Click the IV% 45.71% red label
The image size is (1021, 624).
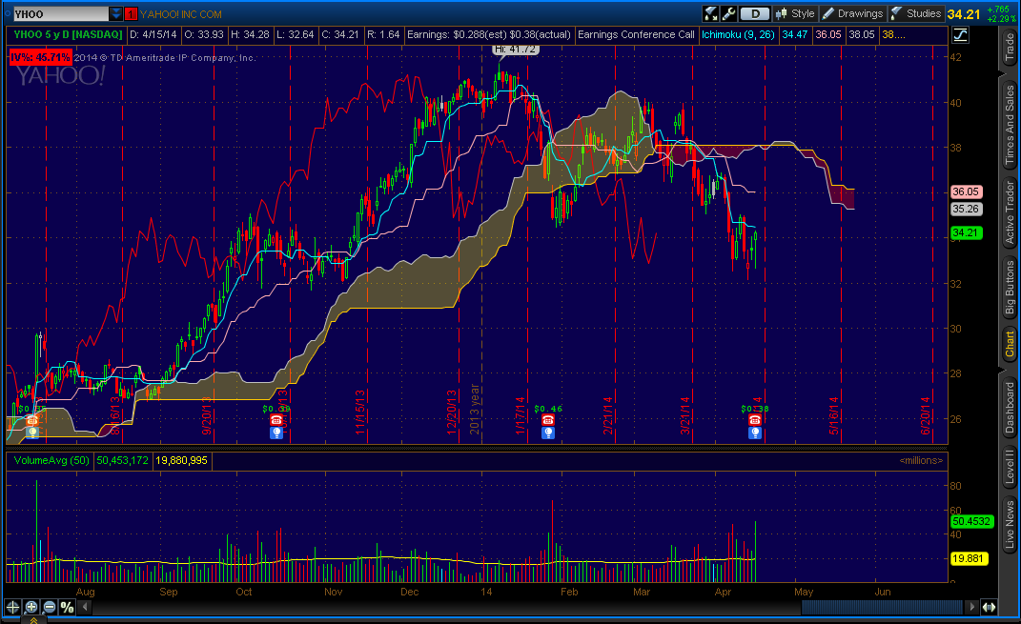40,57
